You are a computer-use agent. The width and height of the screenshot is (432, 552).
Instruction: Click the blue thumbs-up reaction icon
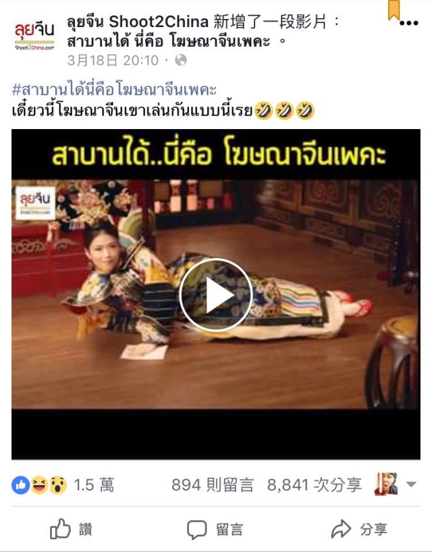[21, 485]
